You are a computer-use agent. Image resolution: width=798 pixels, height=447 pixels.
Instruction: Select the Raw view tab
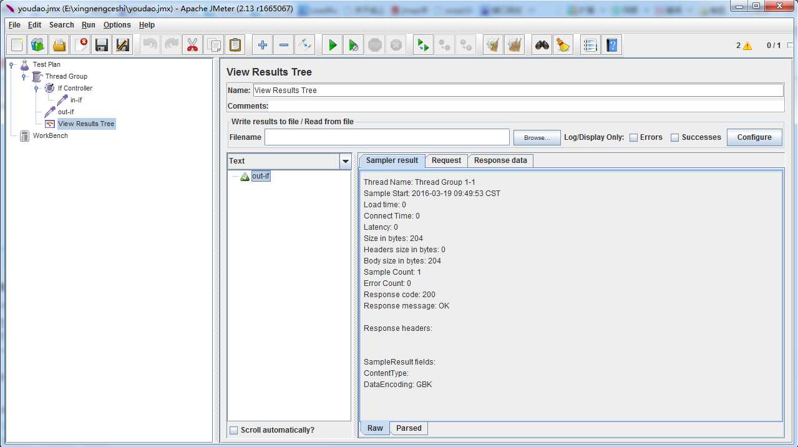pos(375,428)
